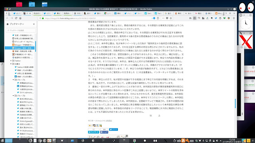Viewport: 255px width, 143px height.
Task: Open the list all tabs dropdown
Action: click(234, 13)
